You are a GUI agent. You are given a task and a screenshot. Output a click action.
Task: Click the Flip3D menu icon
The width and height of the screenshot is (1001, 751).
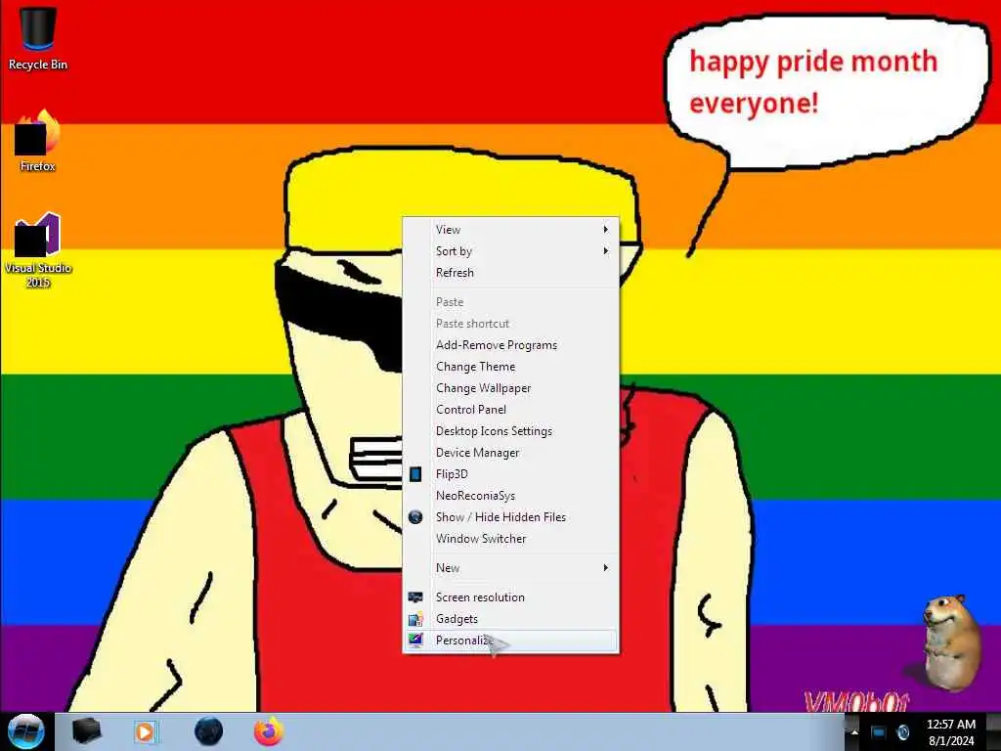click(x=415, y=474)
